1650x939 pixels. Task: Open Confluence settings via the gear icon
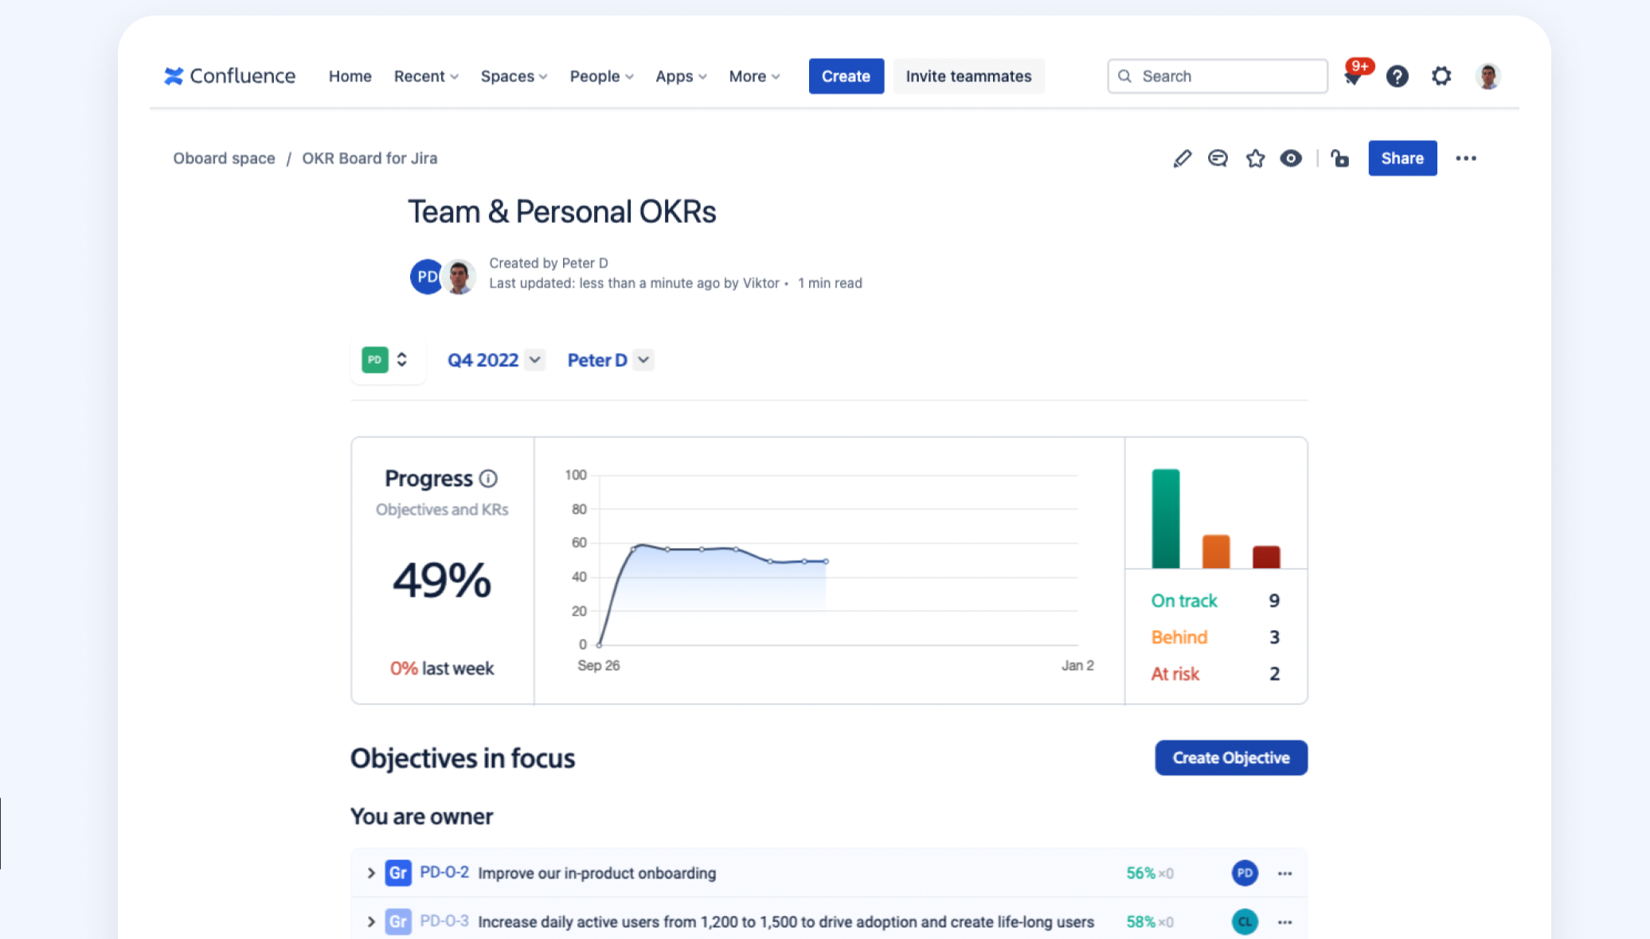pos(1441,76)
